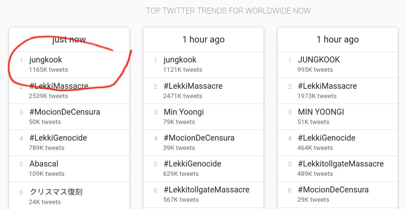Select the Min Yoongi trend with 79K tweets
Image resolution: width=406 pixels, height=209 pixels.
pyautogui.click(x=183, y=112)
